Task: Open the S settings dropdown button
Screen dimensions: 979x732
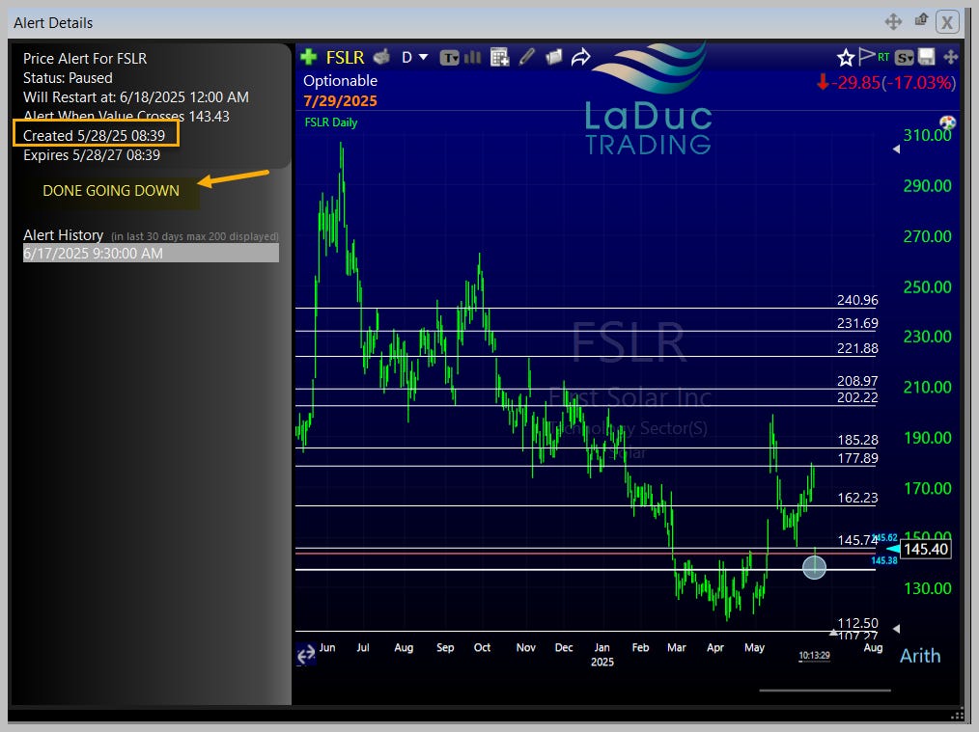Action: (904, 58)
